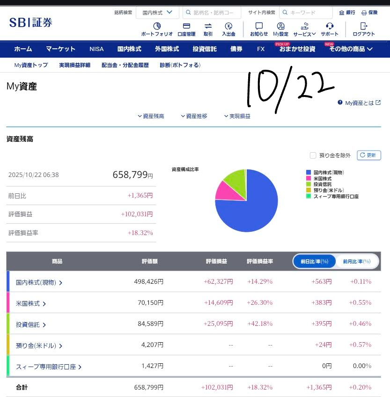Click the 口座管理 card icon

click(186, 26)
